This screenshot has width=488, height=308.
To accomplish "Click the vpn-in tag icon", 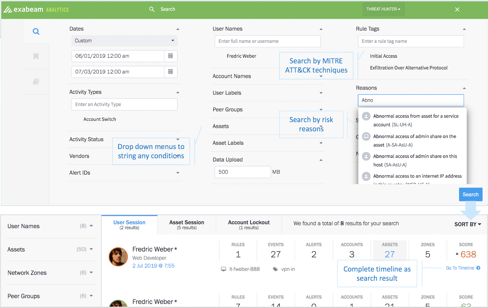I will coord(275,269).
